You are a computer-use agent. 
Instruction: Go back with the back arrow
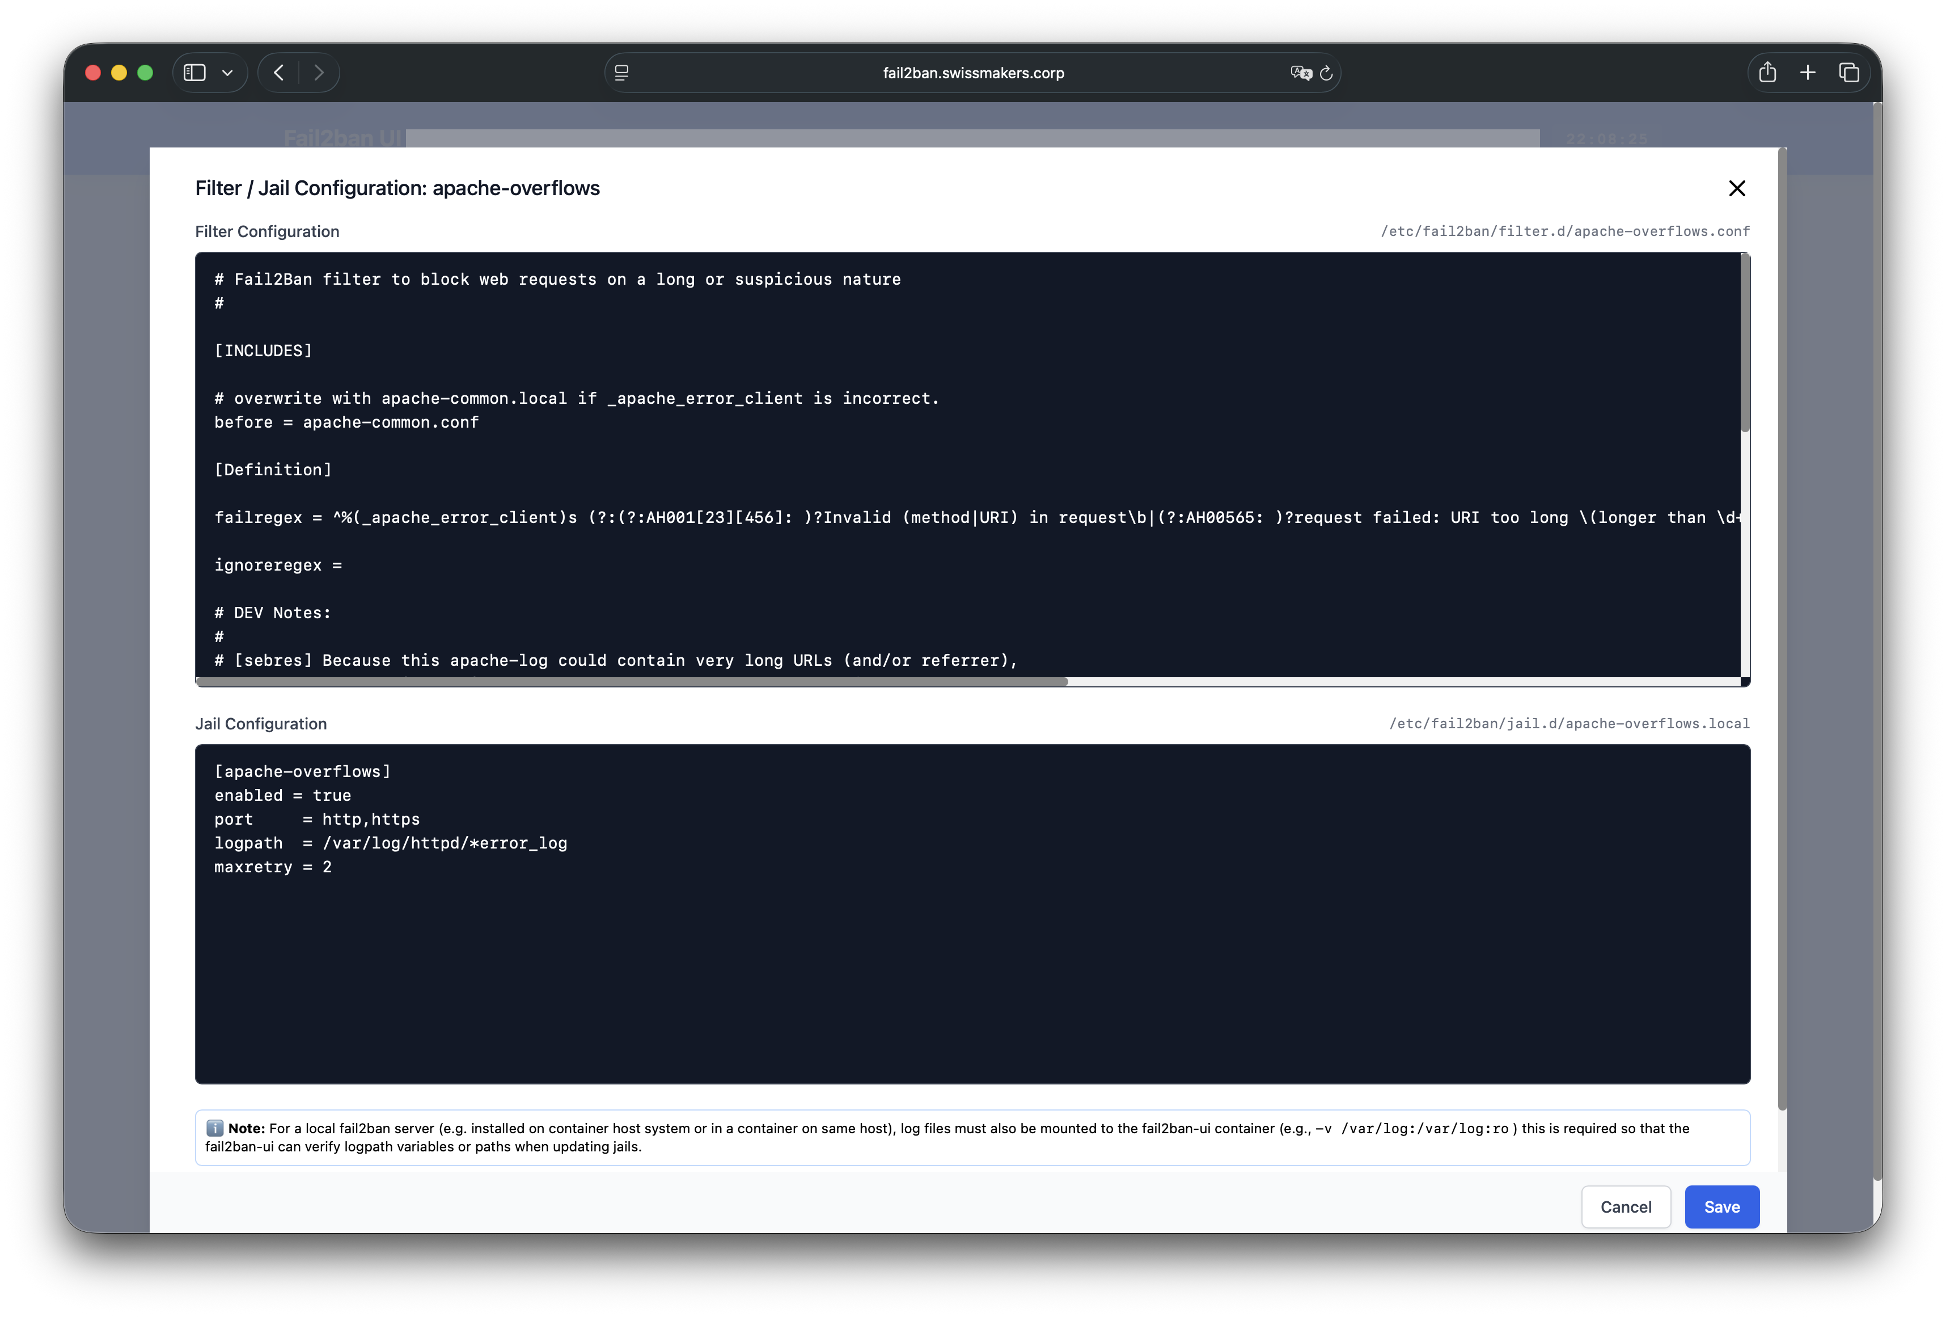coord(279,73)
